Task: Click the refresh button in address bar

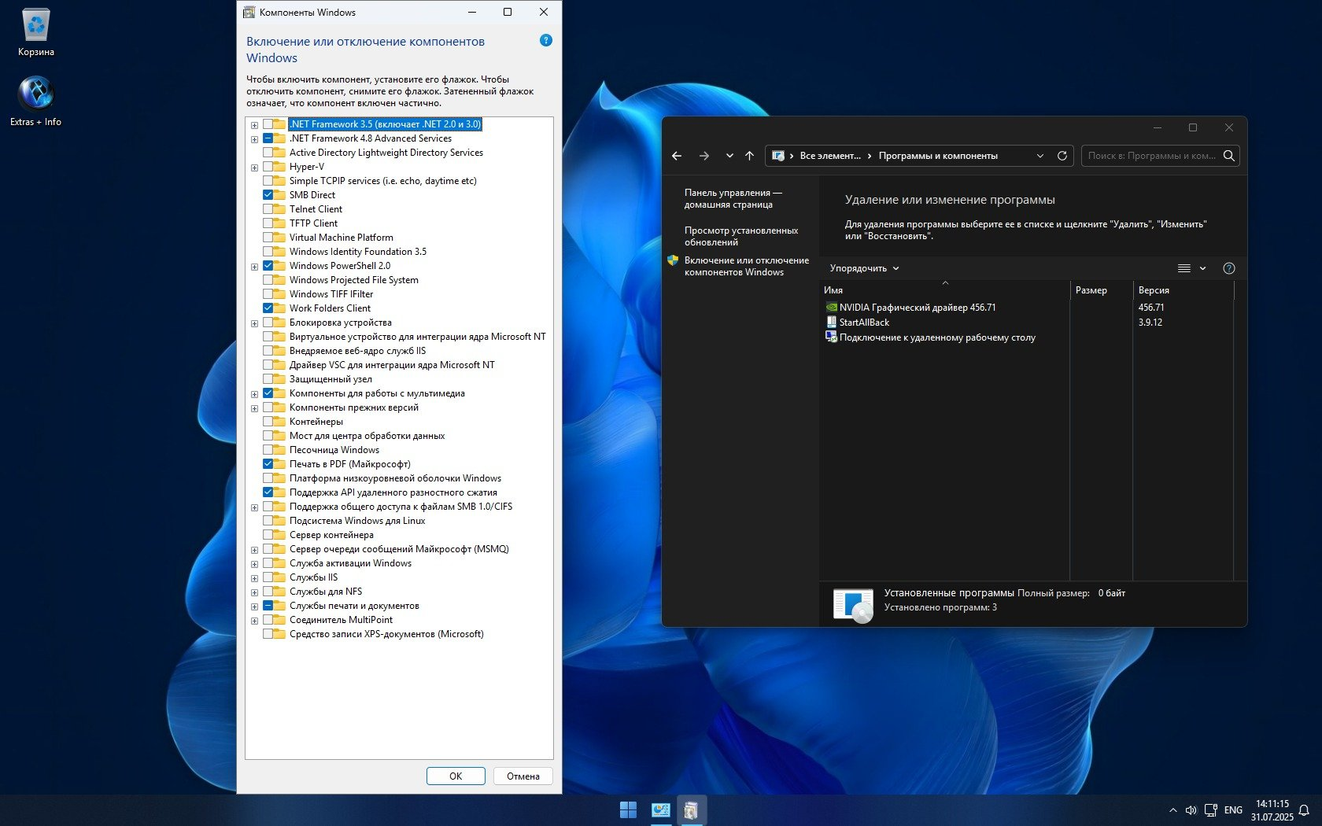Action: tap(1062, 156)
